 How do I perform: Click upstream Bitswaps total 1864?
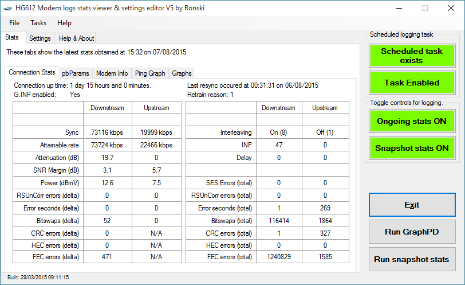click(x=325, y=221)
